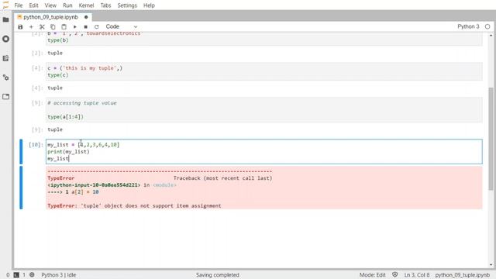This screenshot has width=496, height=279.
Task: Paste cells with the clipboard icon
Action: click(64, 27)
